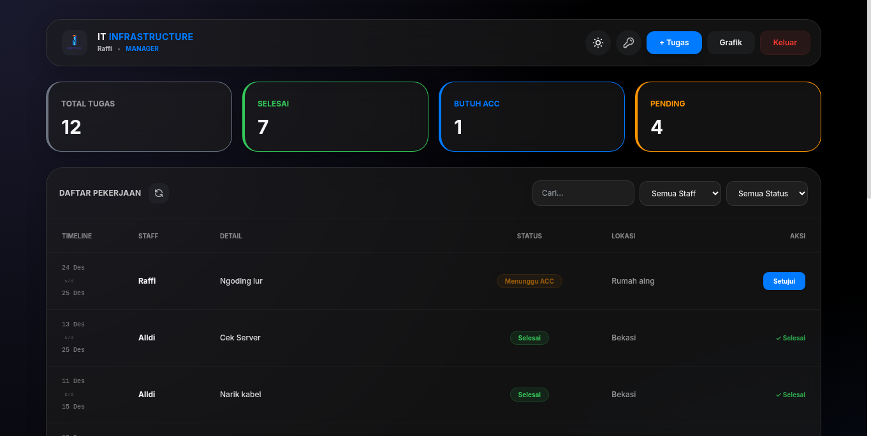This screenshot has height=436, width=871.
Task: Click the Selesai checkmark on the Narik kabel row
Action: coord(790,394)
